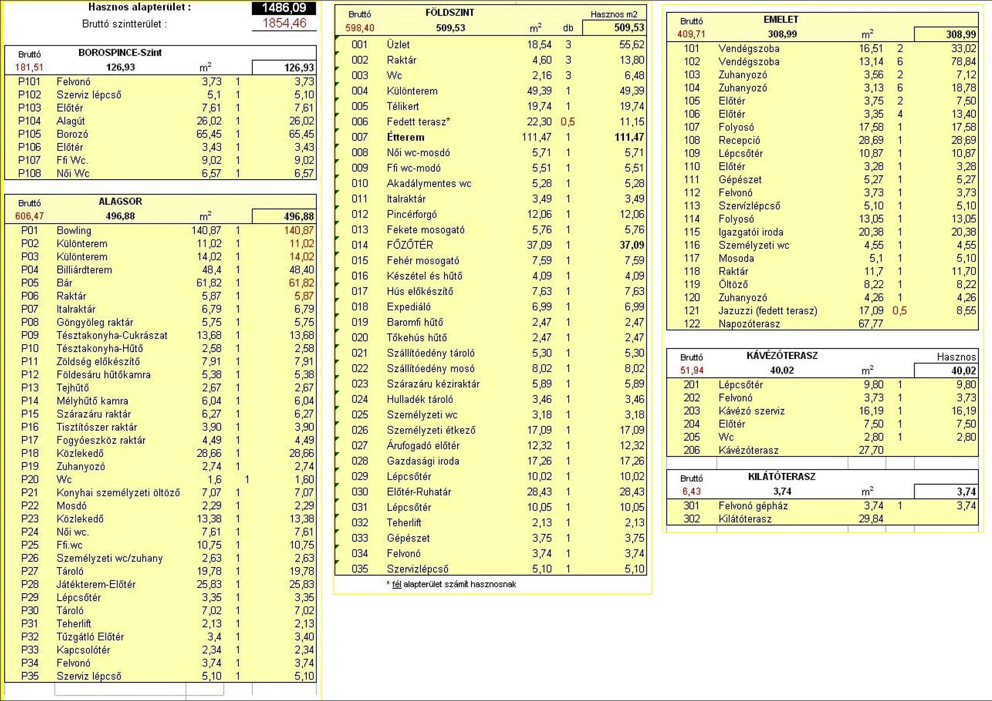Click the P33 Kapcsolótér cell
The height and width of the screenshot is (701, 992).
coord(83,650)
